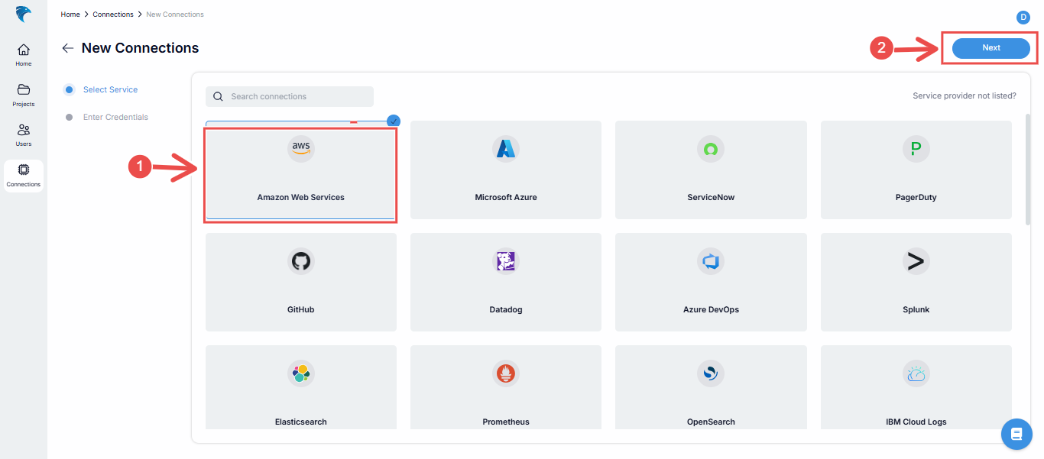1044x459 pixels.
Task: Select the Microsoft Azure service
Action: point(505,170)
